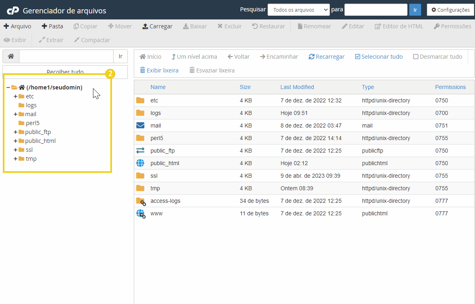Image resolution: width=475 pixels, height=304 pixels.
Task: Click the Extrair toolbar button
Action: pyautogui.click(x=51, y=40)
